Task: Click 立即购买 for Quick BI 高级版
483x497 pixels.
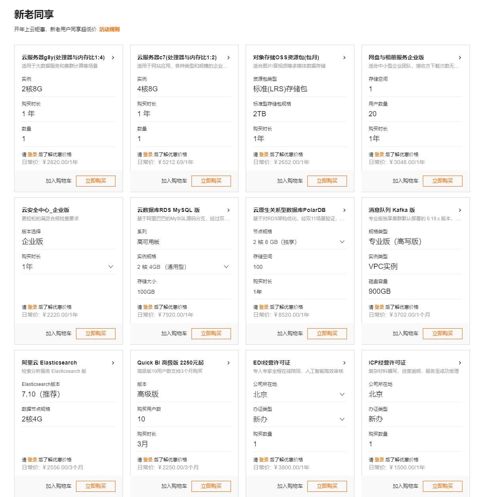Action: [x=211, y=486]
